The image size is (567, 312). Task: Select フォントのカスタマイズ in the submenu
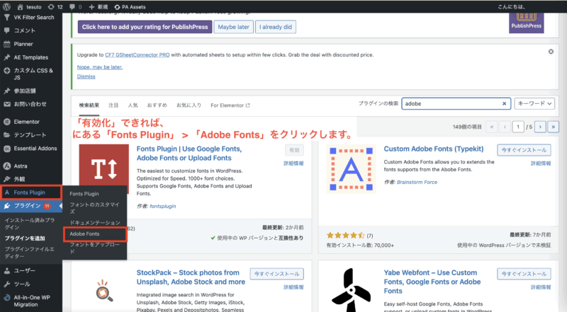95,208
